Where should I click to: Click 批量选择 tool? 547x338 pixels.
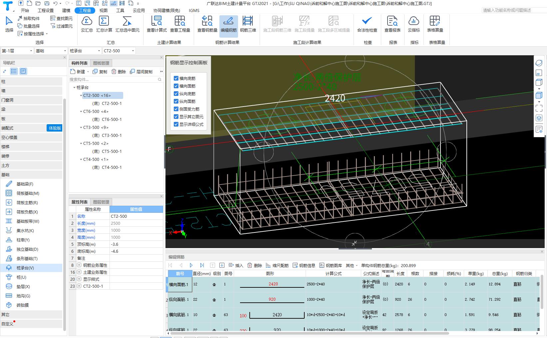pyautogui.click(x=29, y=26)
